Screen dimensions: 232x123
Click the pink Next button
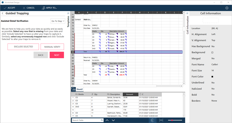coord(57,55)
